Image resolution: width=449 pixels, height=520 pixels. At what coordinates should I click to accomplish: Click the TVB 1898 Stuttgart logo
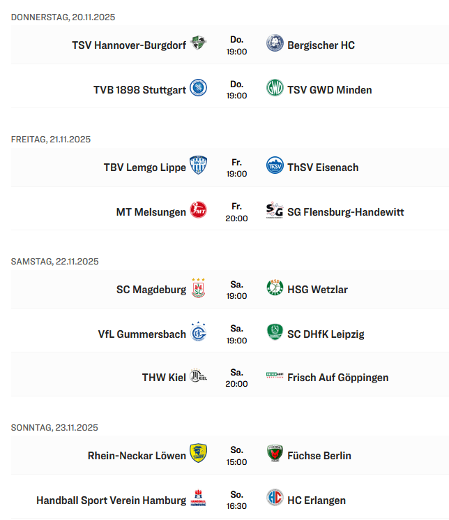click(x=199, y=89)
